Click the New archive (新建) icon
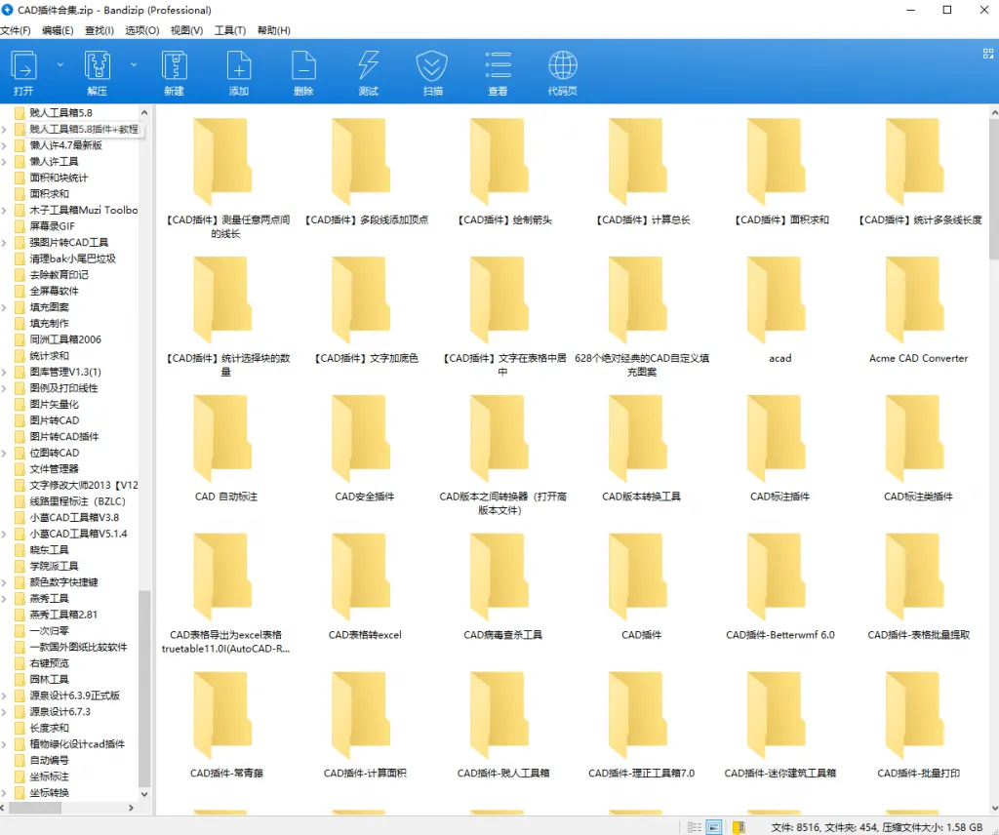This screenshot has height=835, width=999. click(174, 66)
